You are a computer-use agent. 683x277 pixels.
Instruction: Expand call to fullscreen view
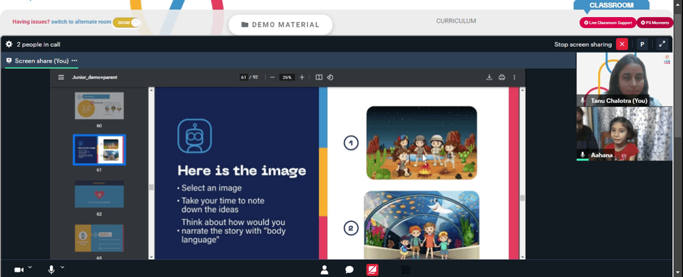tap(662, 44)
